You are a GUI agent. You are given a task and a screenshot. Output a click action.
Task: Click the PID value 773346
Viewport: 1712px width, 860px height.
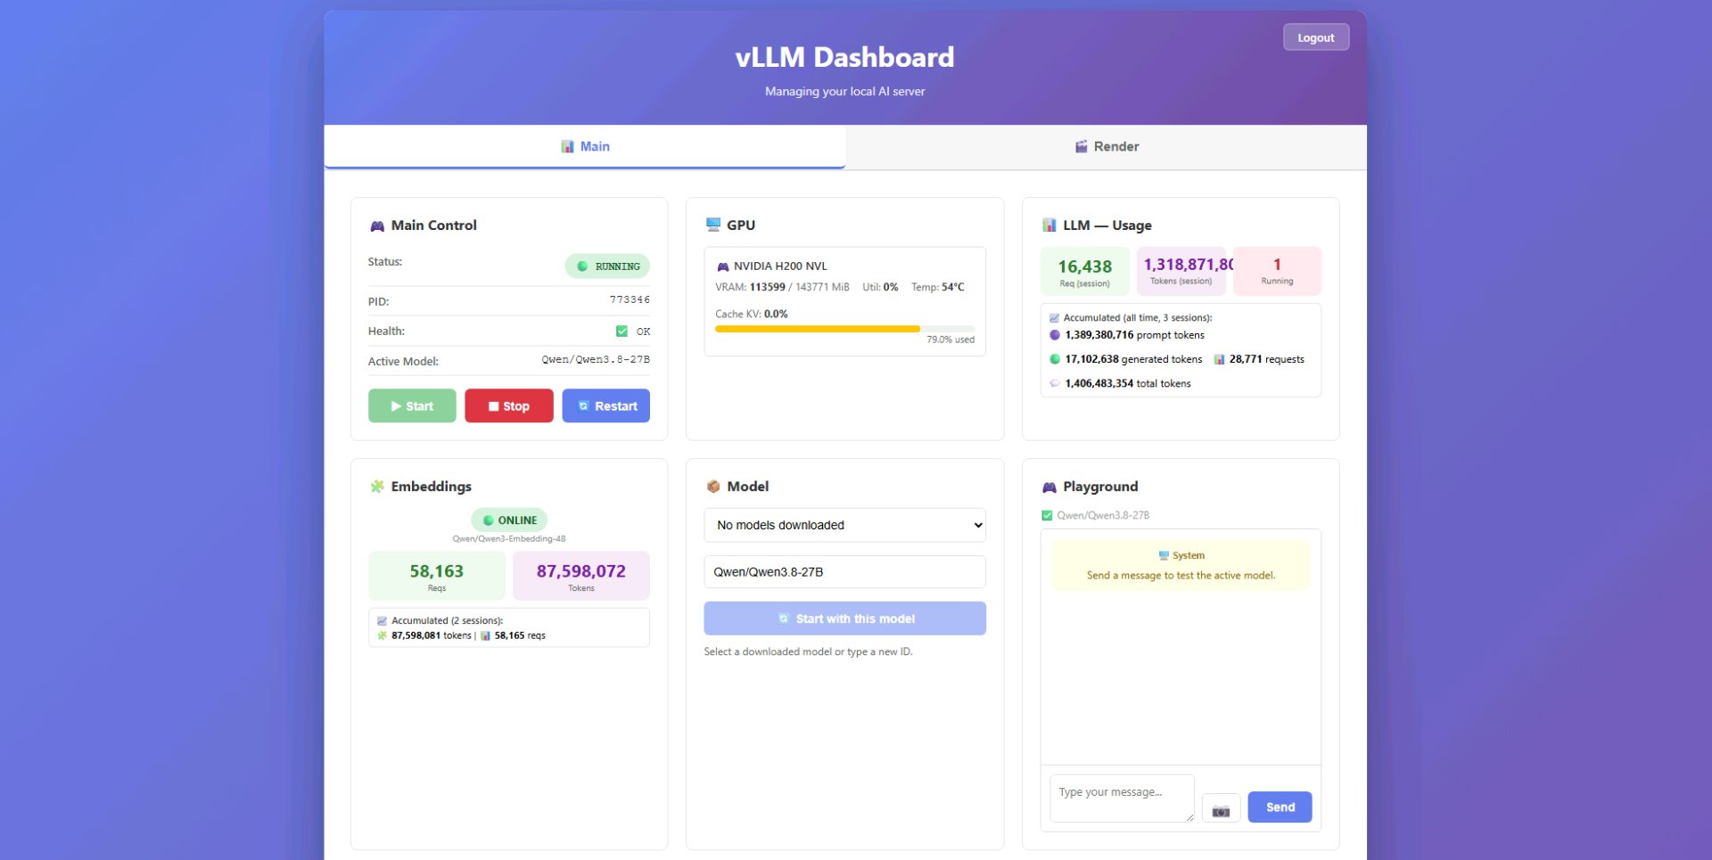pos(630,300)
